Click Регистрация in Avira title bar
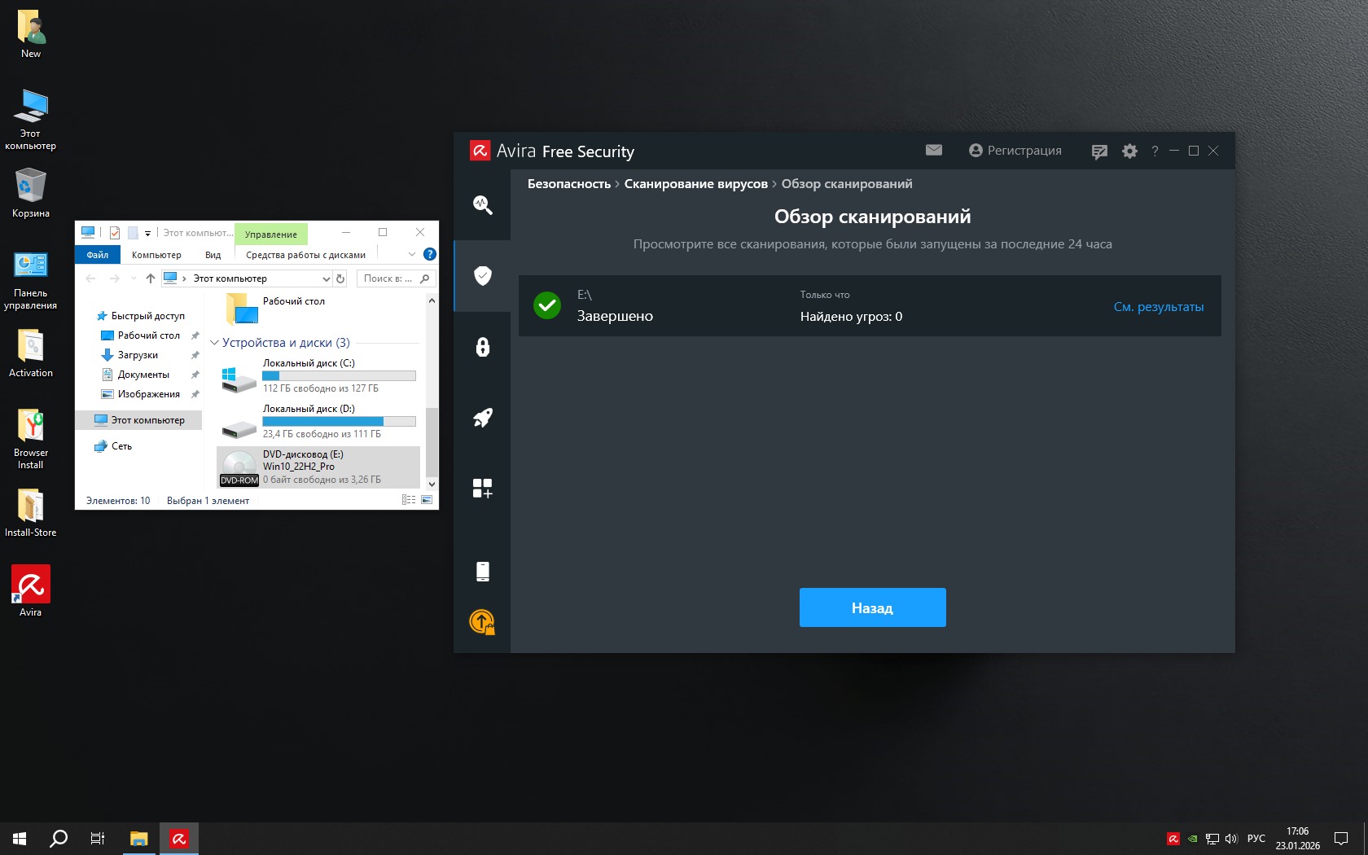Viewport: 1368px width, 855px height. tap(1015, 151)
